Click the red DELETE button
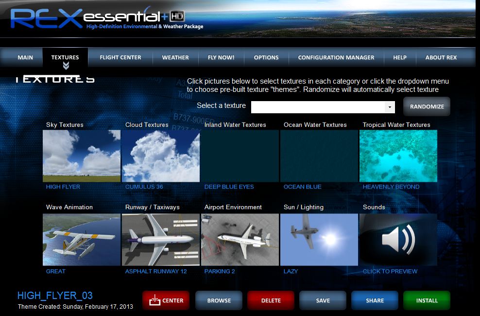 (271, 300)
